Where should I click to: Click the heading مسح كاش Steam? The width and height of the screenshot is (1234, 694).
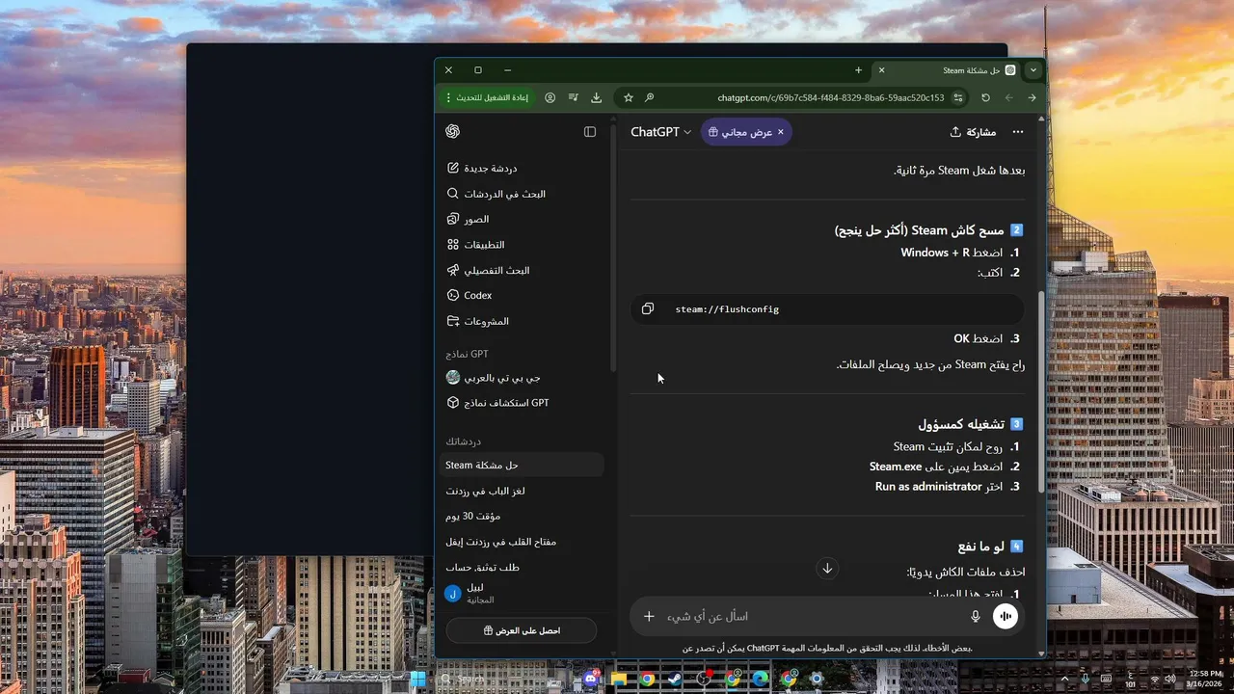pyautogui.click(x=920, y=230)
